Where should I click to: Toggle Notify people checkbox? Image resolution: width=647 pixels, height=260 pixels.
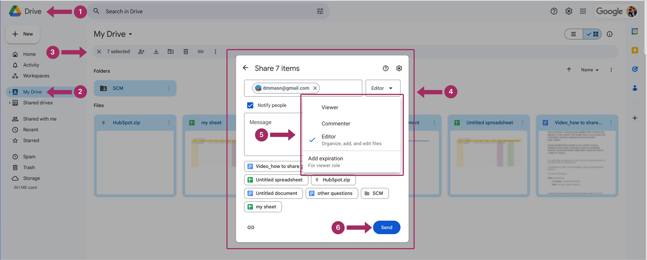pyautogui.click(x=250, y=105)
